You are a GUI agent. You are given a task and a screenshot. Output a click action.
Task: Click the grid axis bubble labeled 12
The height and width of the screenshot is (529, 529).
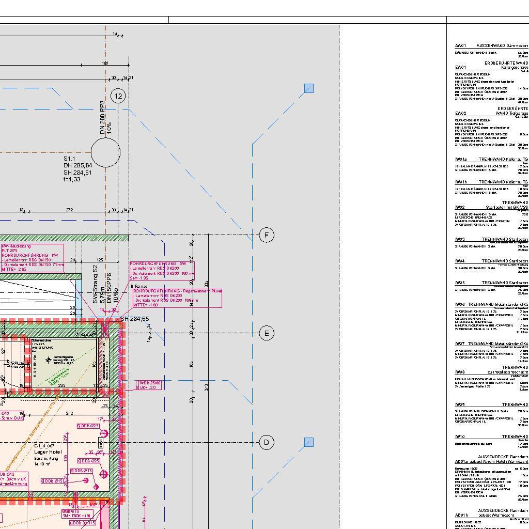pos(119,96)
